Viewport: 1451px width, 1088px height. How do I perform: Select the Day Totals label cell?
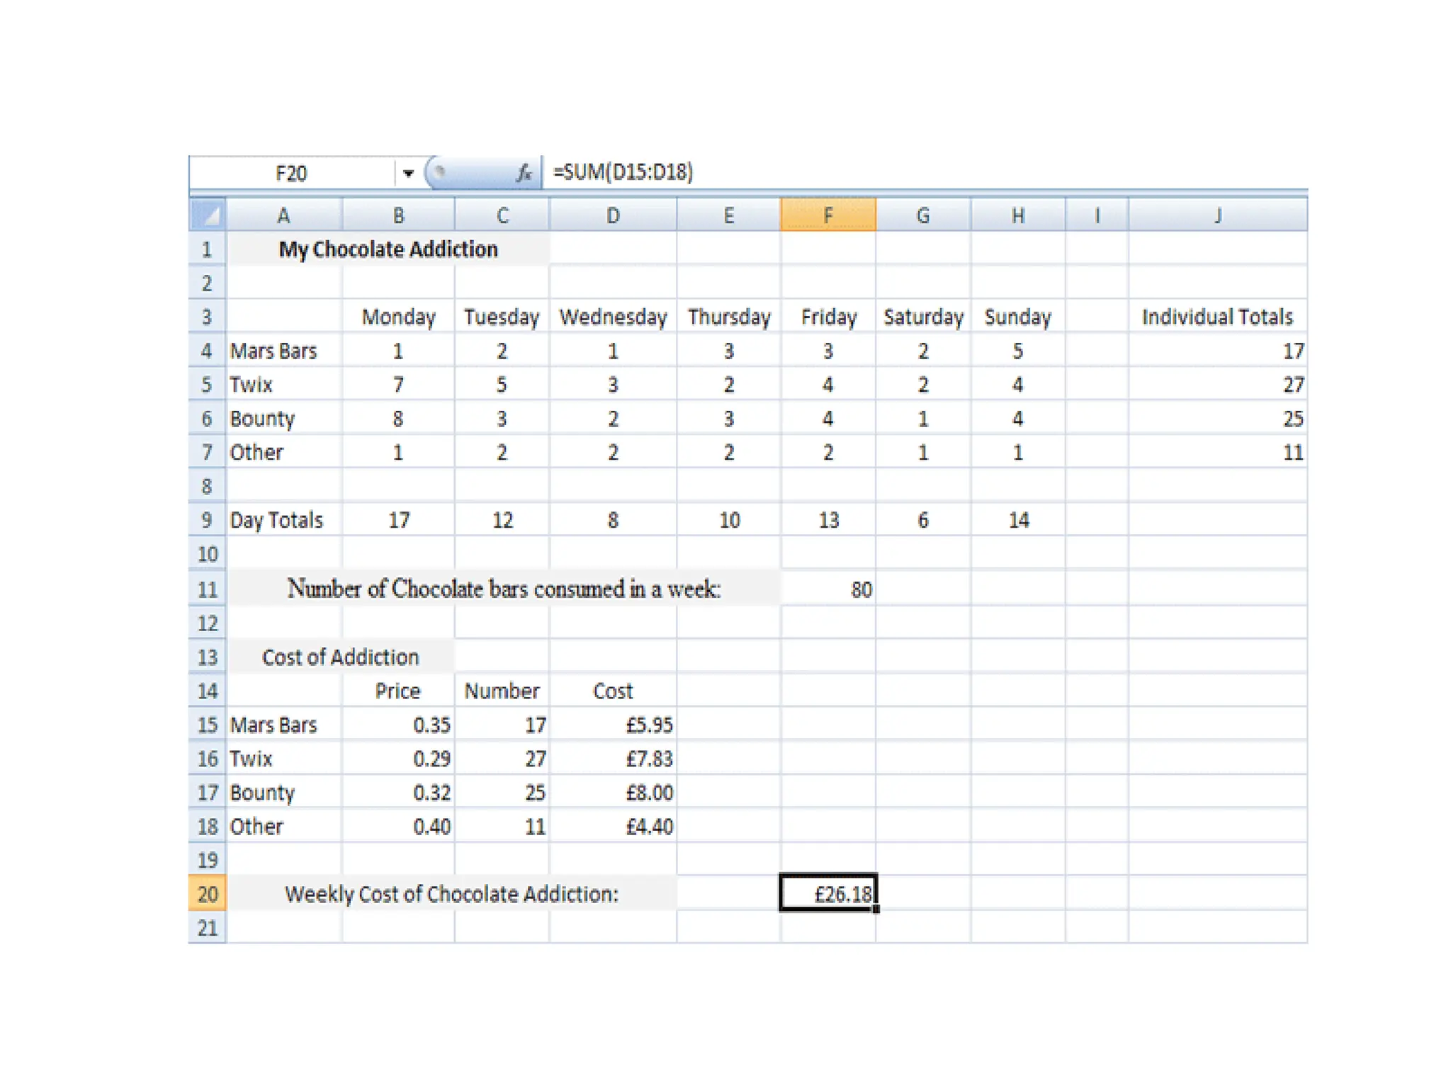283,520
